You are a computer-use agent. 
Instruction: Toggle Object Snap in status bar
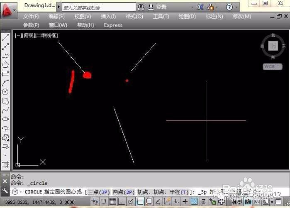[x=140, y=202]
